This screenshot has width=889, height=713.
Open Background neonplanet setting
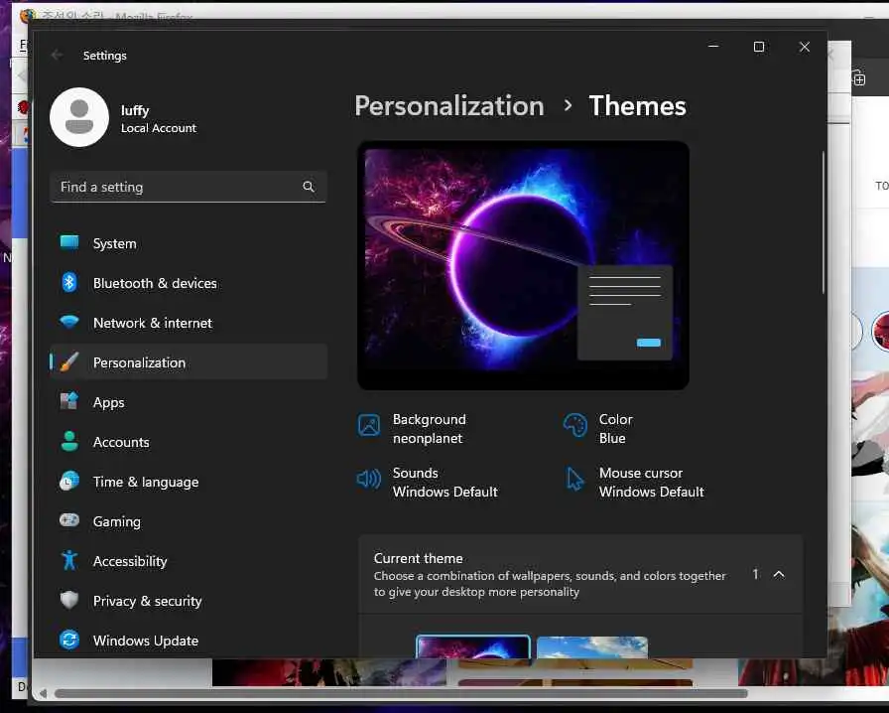pos(412,429)
